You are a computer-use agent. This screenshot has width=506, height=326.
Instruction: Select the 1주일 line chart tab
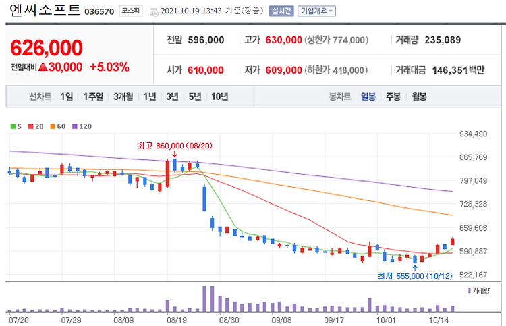point(93,97)
